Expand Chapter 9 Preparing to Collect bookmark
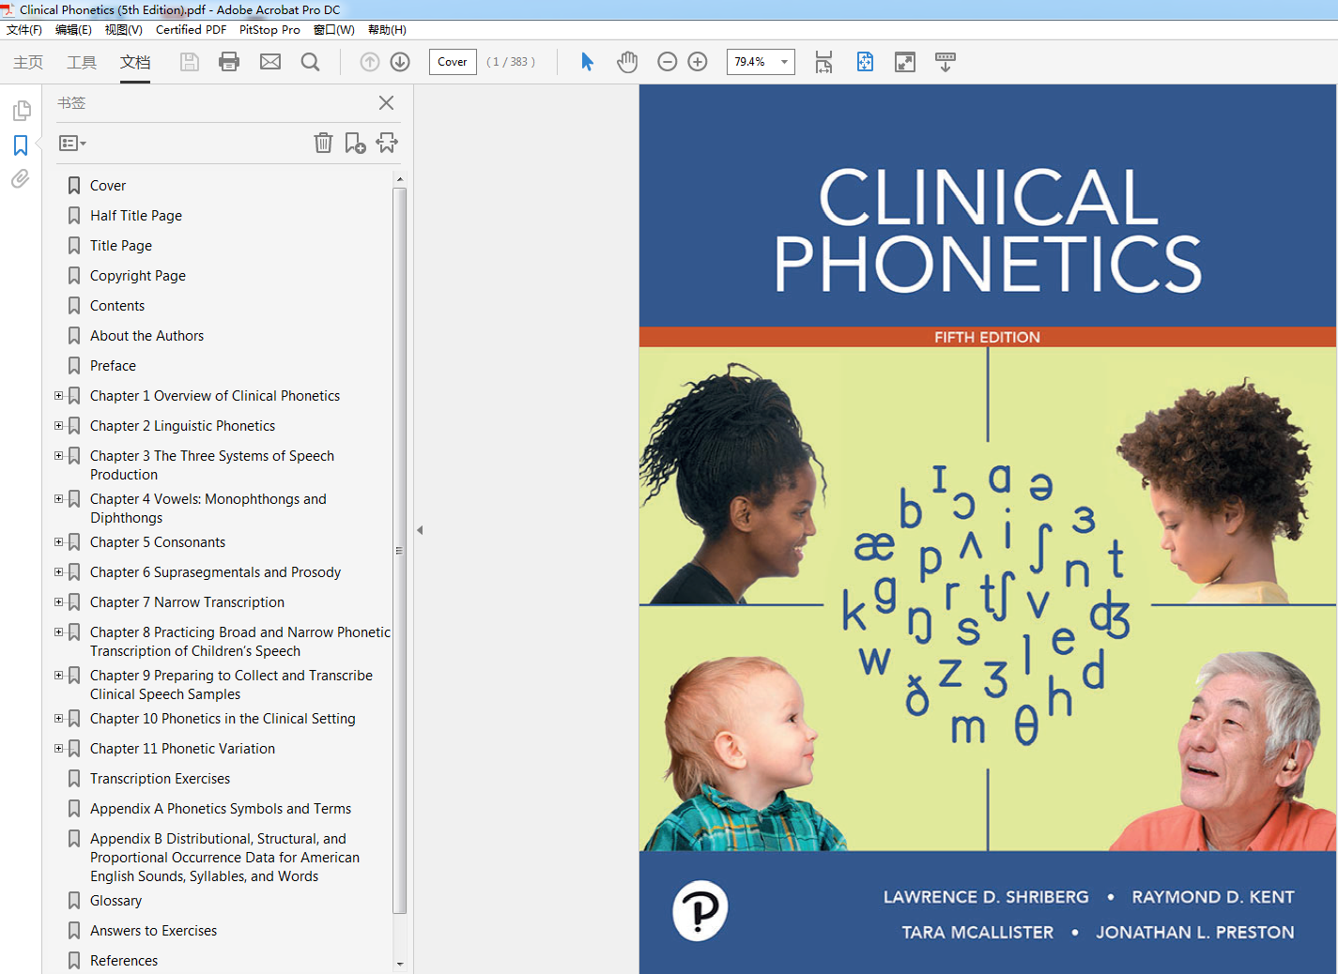The width and height of the screenshot is (1338, 974). 58,676
